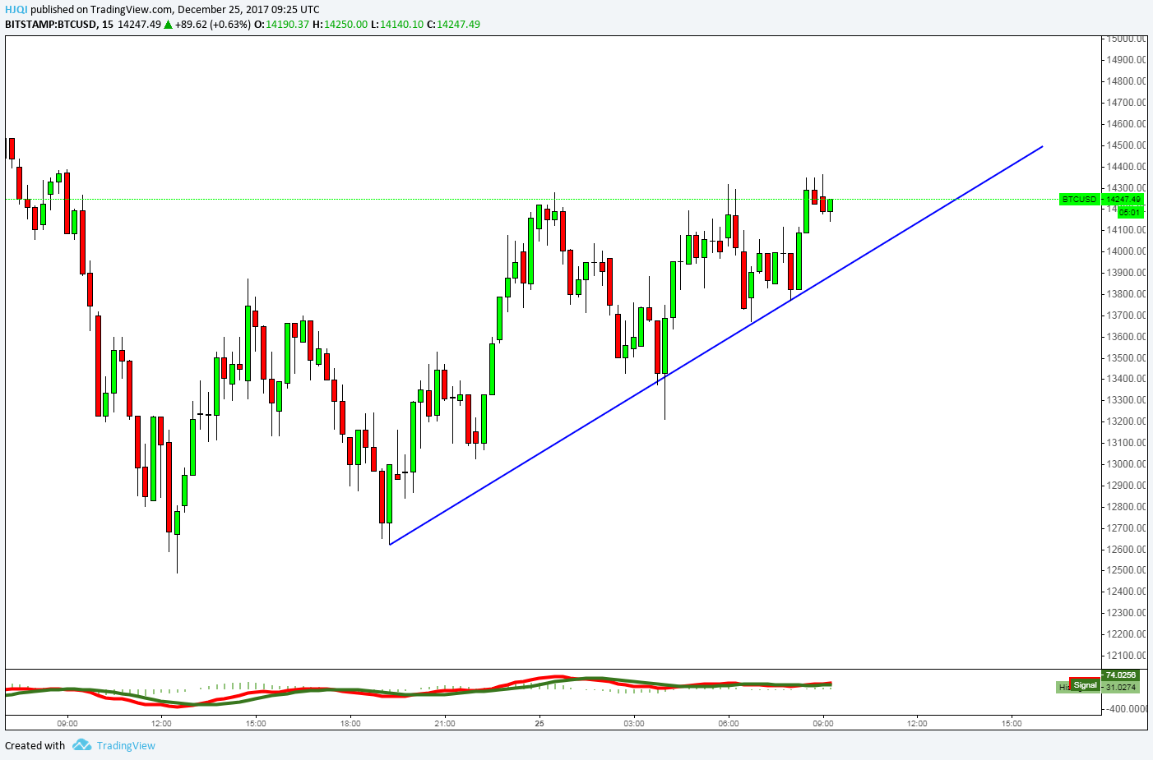Screen dimensions: 1153x760
Task: Click the 18:00 time axis label
Action: coord(350,724)
